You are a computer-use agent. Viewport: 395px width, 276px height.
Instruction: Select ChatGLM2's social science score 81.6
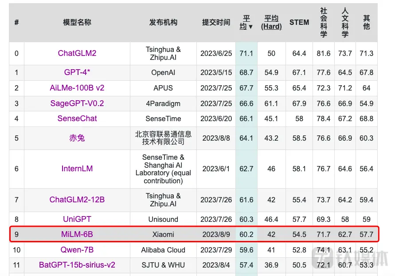pos(324,53)
